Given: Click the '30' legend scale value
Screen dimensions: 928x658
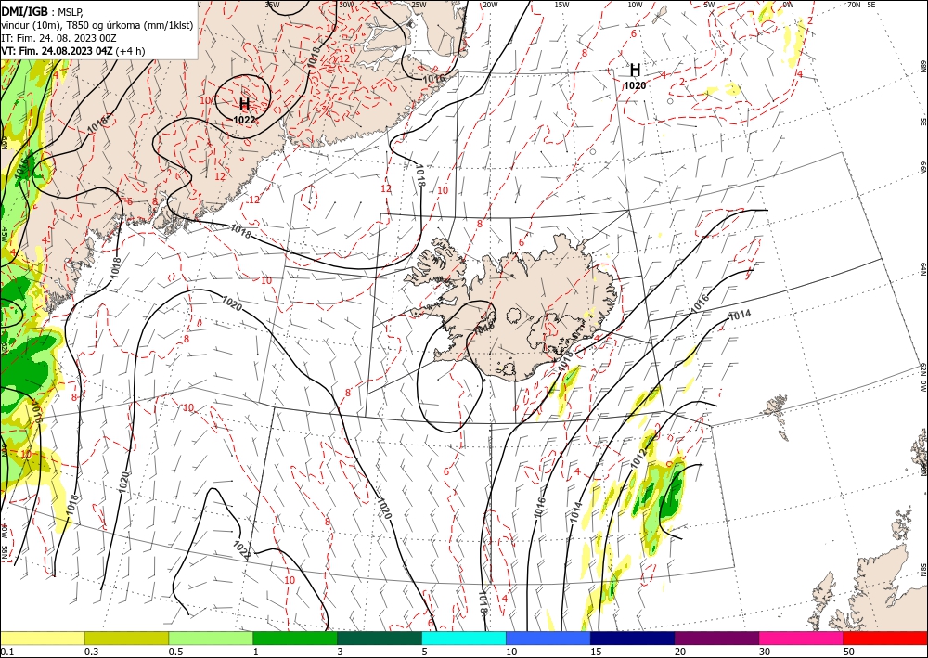Looking at the screenshot, I should (x=765, y=652).
